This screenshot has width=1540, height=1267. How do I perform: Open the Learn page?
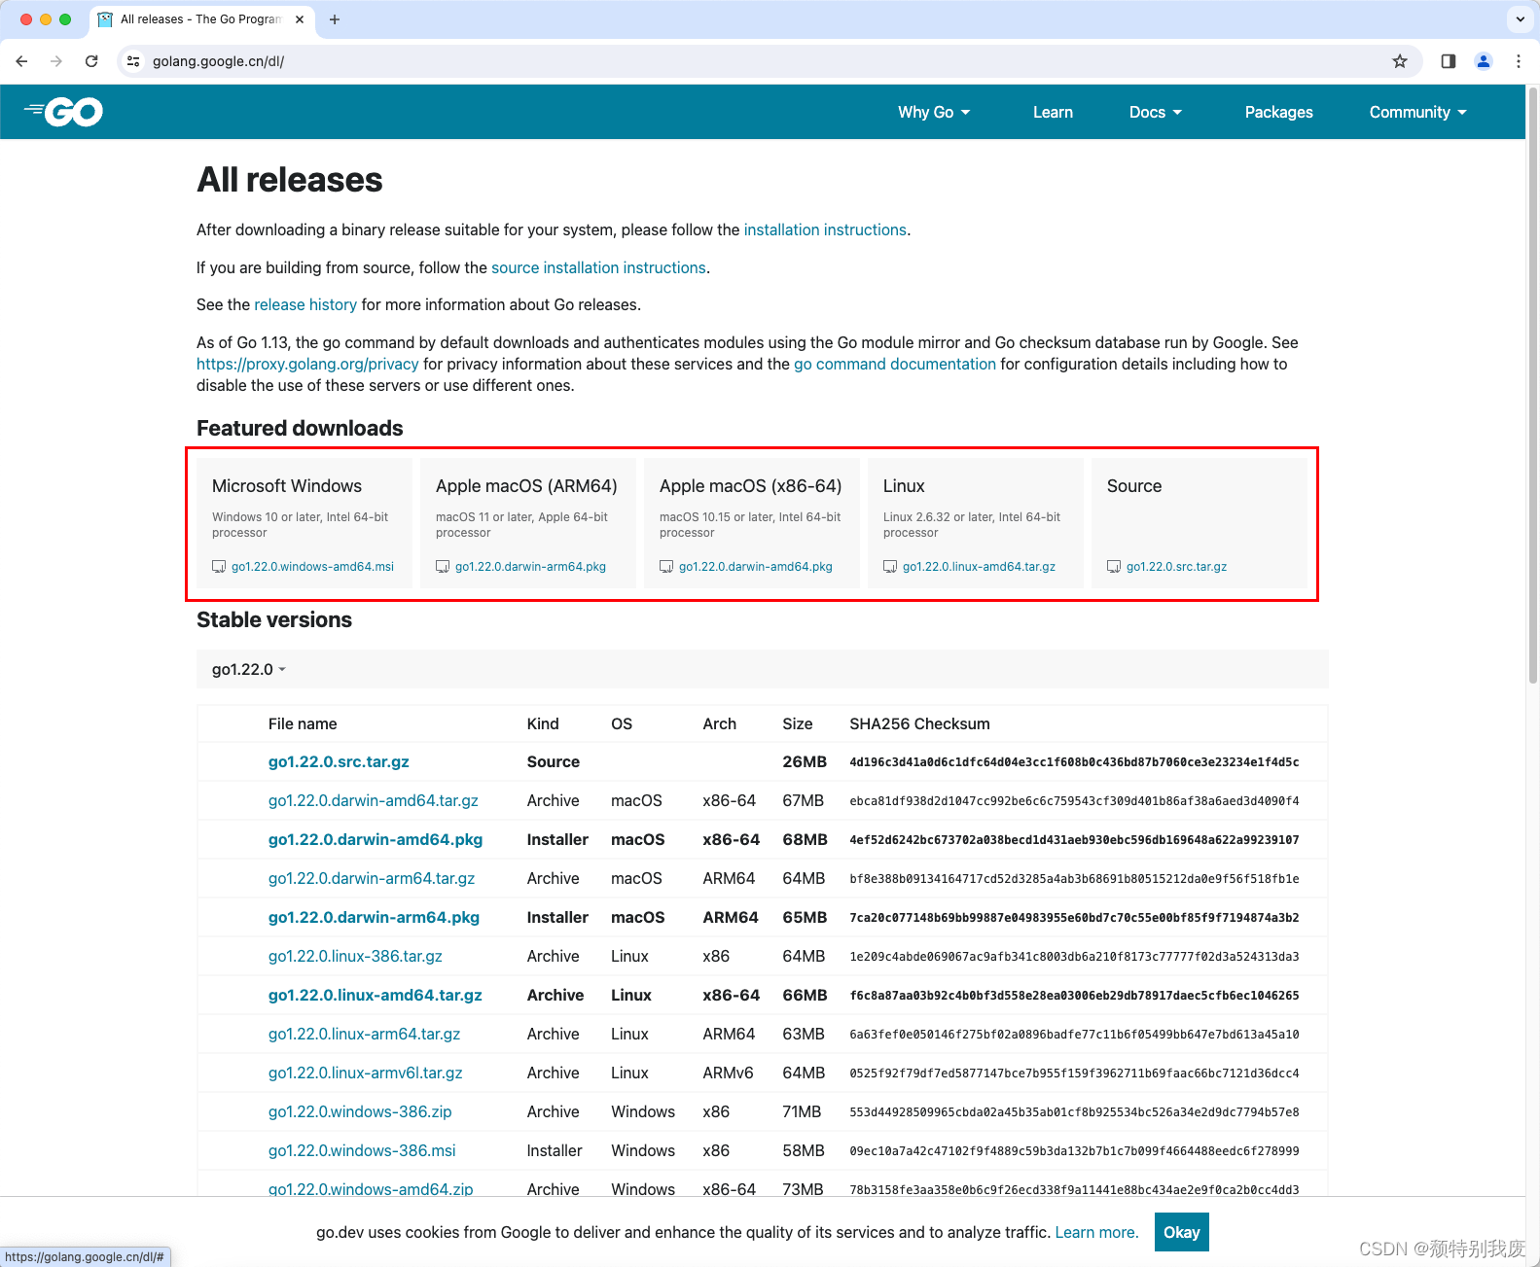1053,112
